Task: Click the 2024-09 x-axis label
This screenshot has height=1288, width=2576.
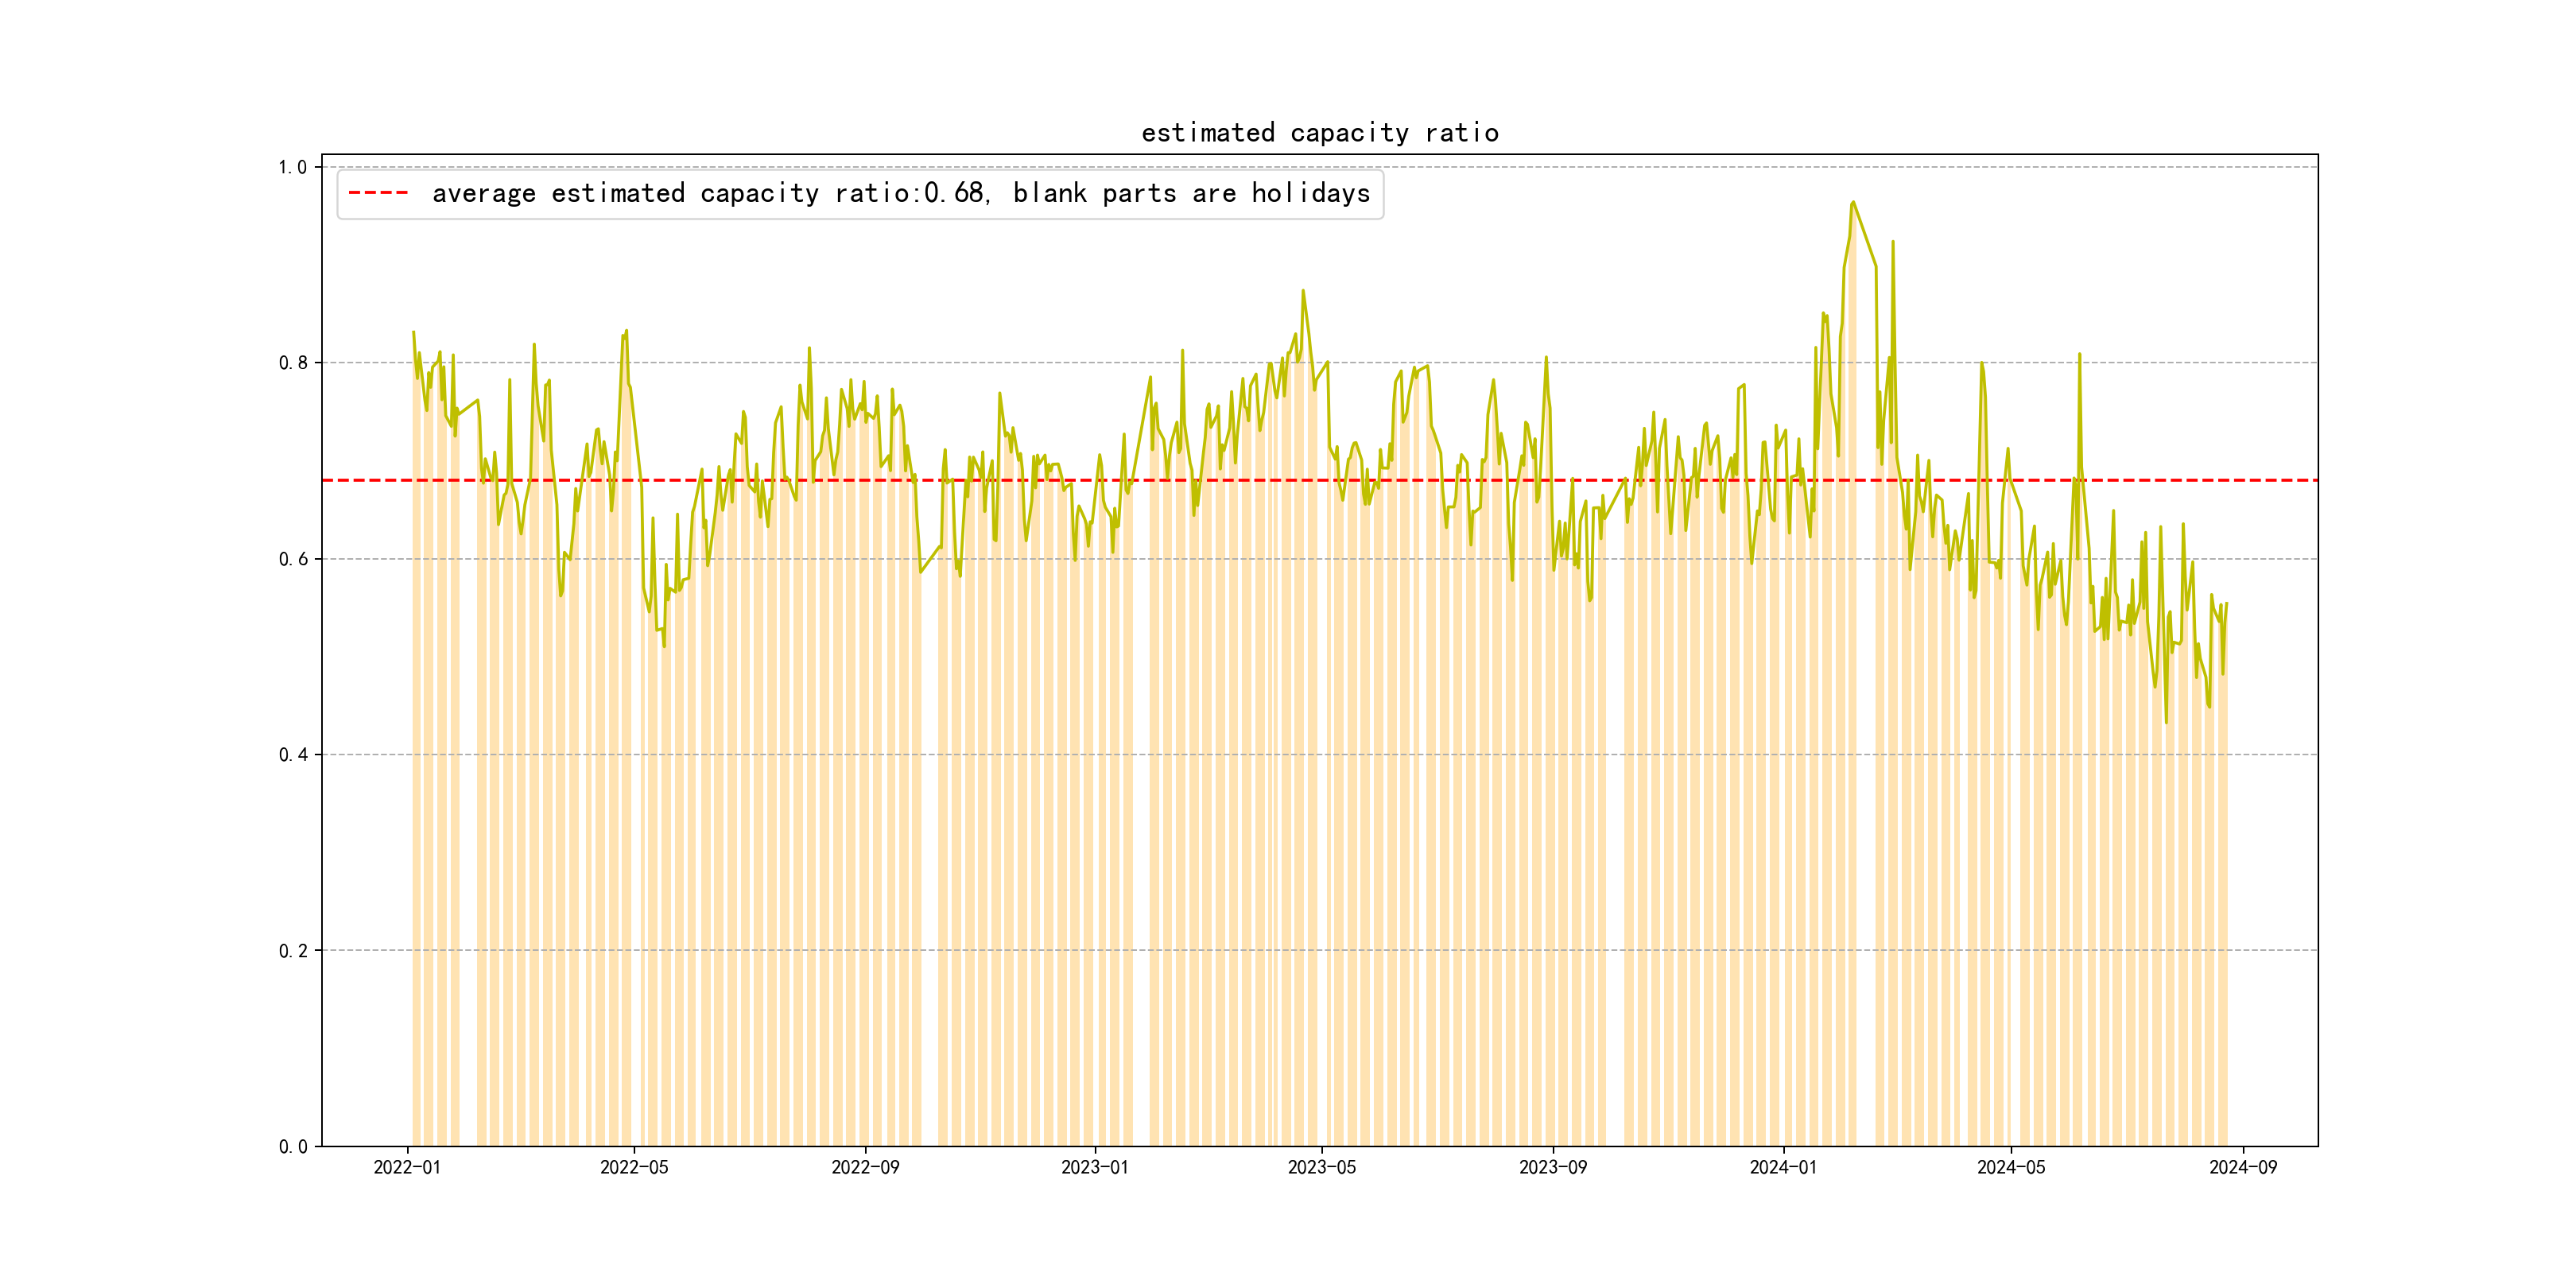Action: coord(2242,1167)
